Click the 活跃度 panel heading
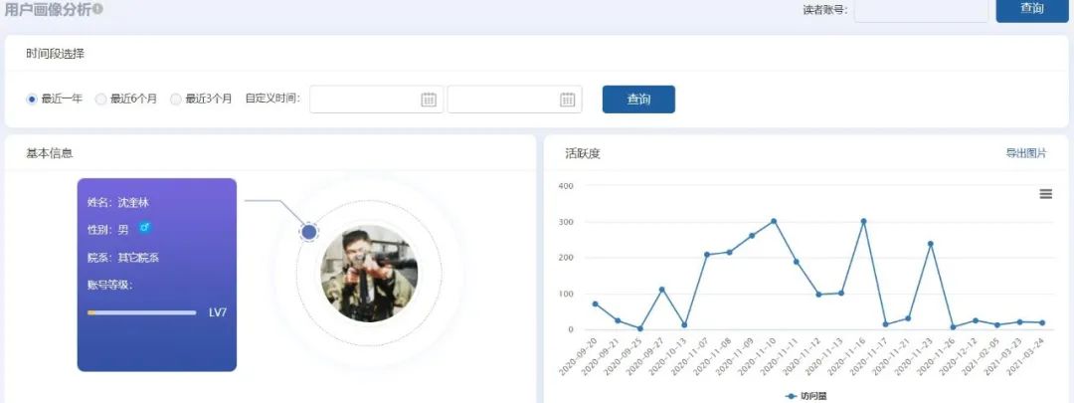This screenshot has height=403, width=1074. point(582,153)
